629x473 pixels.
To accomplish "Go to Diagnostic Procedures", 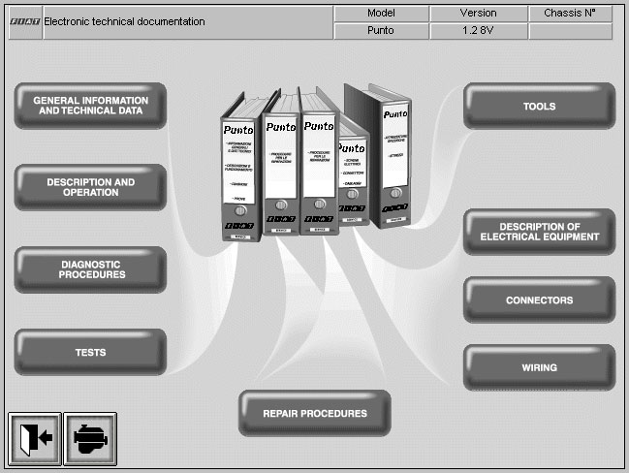I will 90,269.
